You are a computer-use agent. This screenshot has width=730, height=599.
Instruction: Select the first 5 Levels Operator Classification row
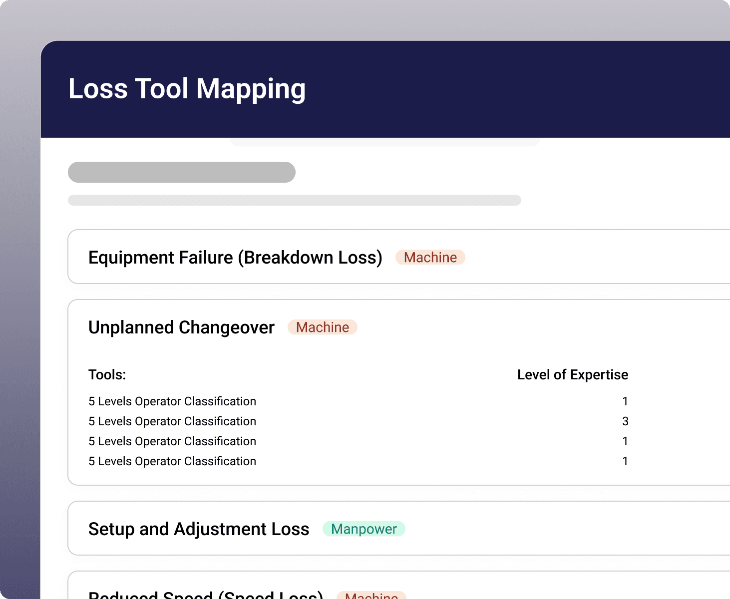click(172, 401)
